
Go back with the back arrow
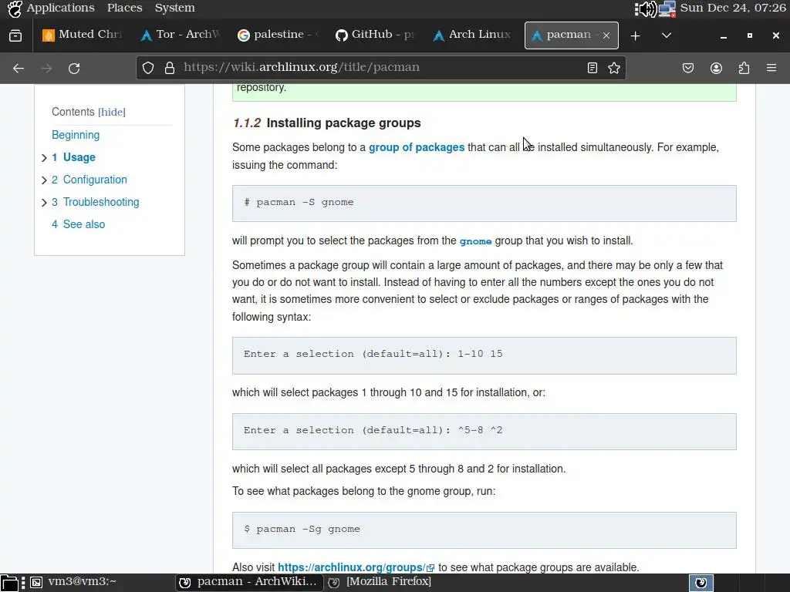(19, 68)
